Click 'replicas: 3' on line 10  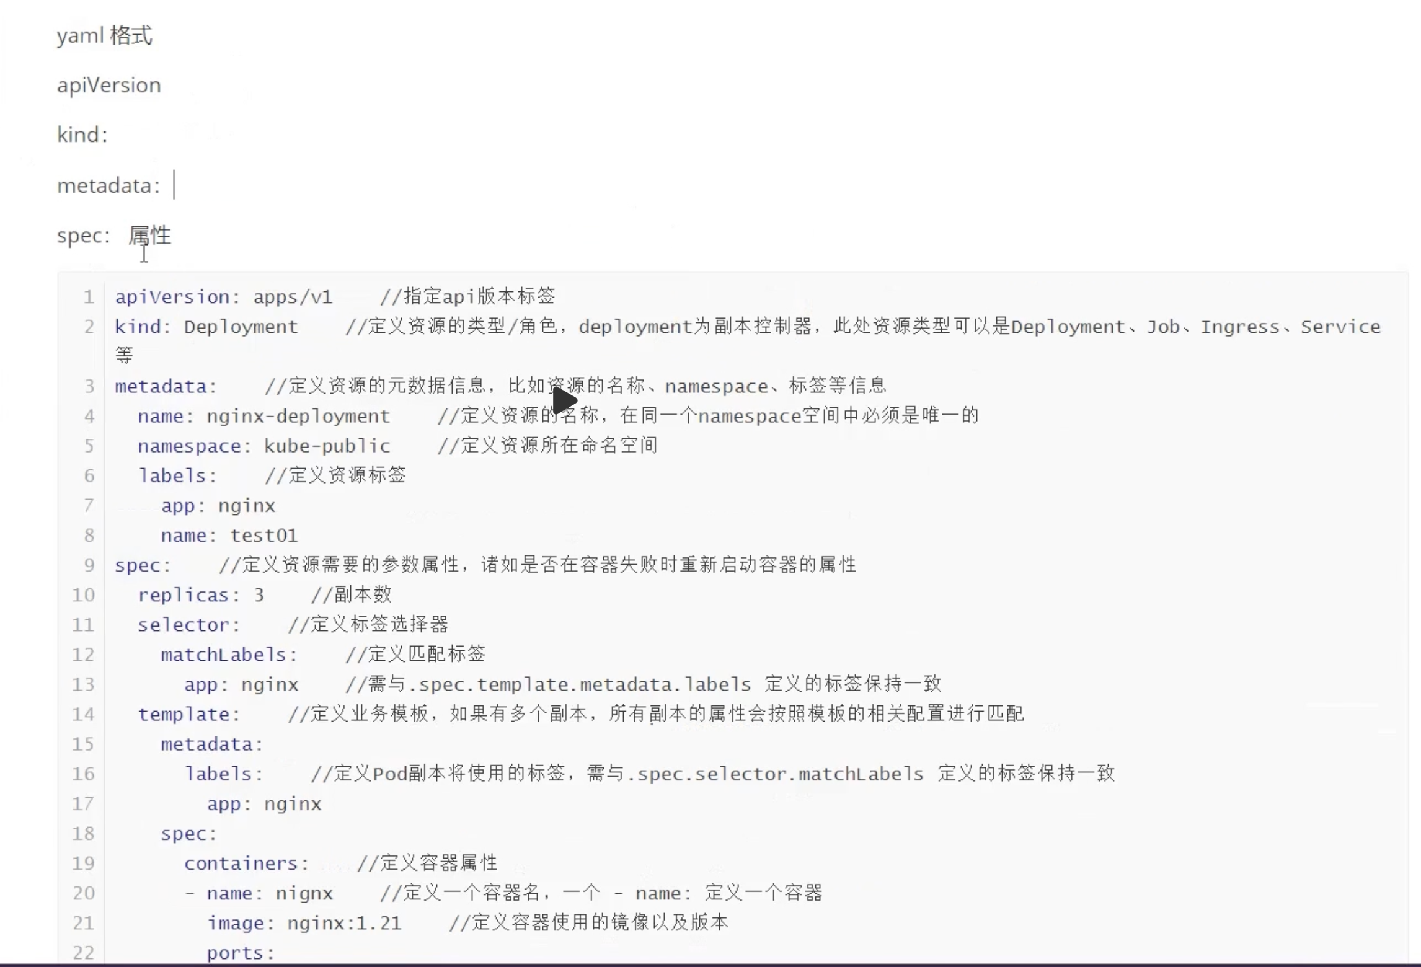(201, 595)
